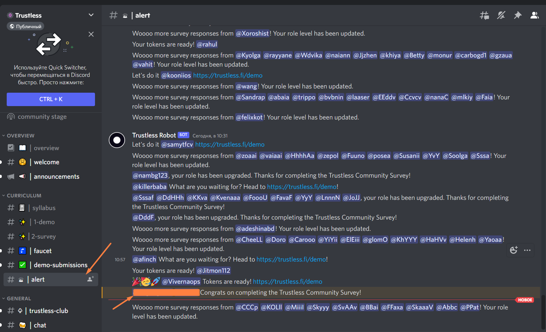Open the Trustless server dropdown menu
The image size is (546, 332).
pos(91,15)
